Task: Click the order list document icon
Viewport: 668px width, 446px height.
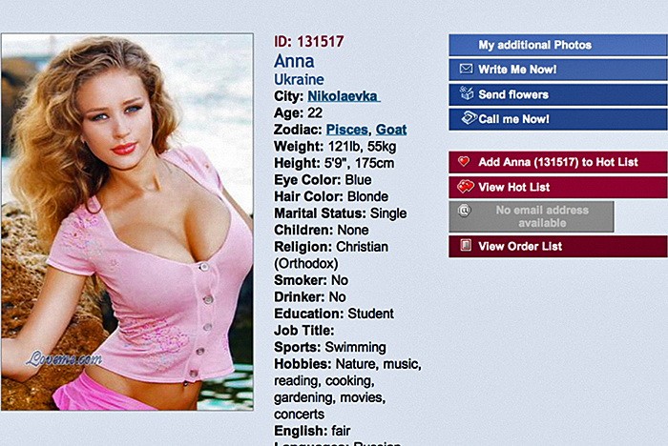Action: 466,245
